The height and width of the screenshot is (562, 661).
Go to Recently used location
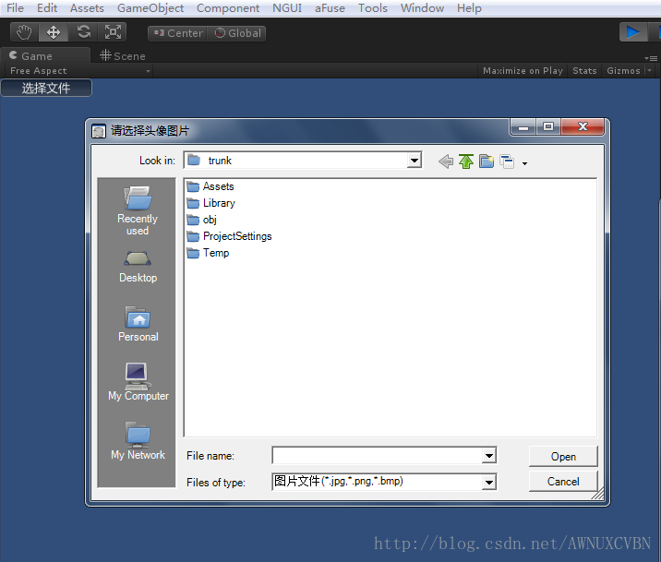pyautogui.click(x=138, y=211)
